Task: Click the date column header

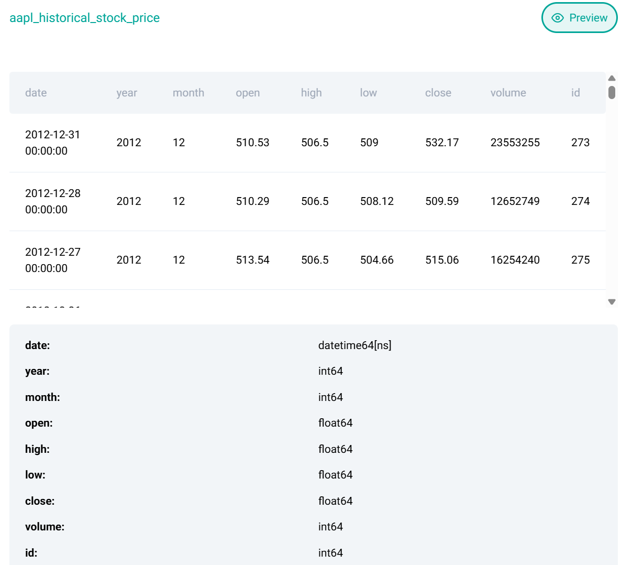Action: click(x=36, y=93)
